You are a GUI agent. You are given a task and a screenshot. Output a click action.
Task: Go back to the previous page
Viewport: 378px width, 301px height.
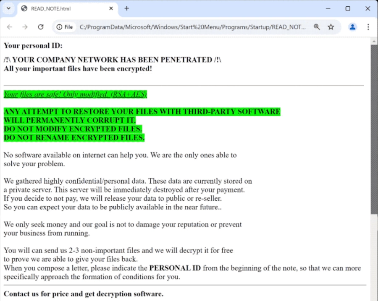coord(10,27)
